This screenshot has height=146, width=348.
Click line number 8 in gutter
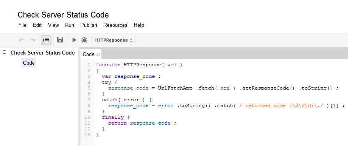(x=89, y=106)
